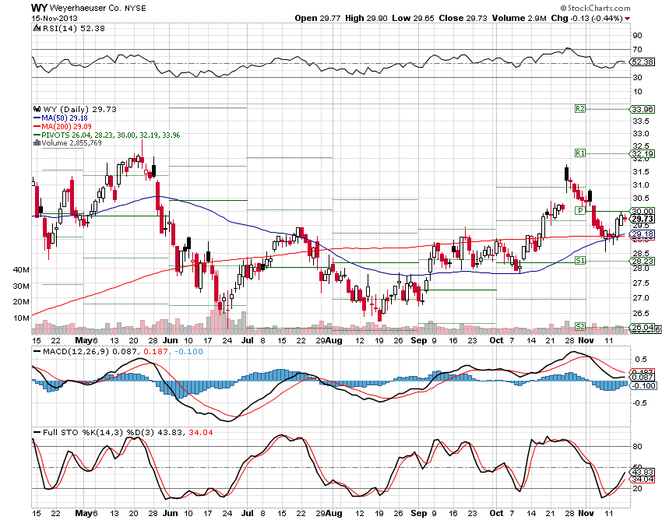
Task: Click the green PIVOTS line swatch in legend
Action: (37, 135)
